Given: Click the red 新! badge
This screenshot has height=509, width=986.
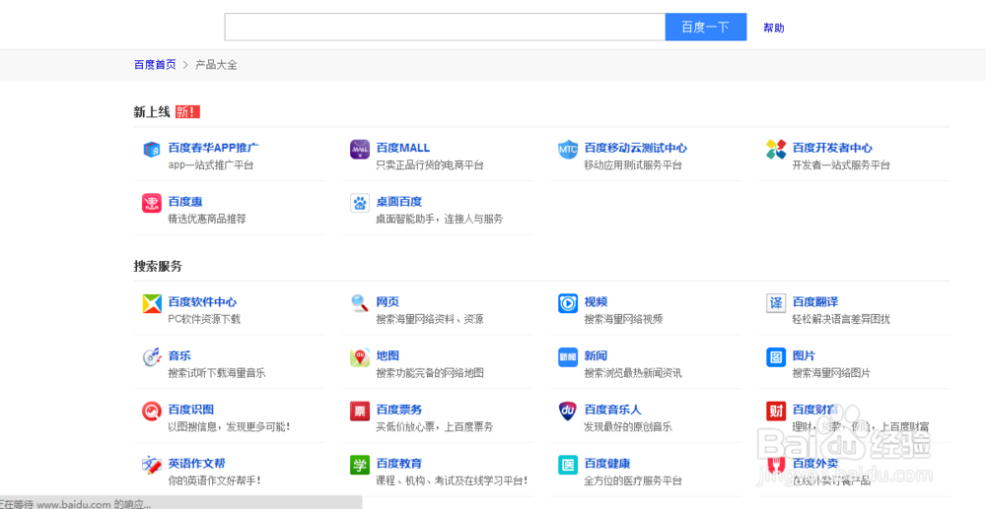Looking at the screenshot, I should point(187,112).
